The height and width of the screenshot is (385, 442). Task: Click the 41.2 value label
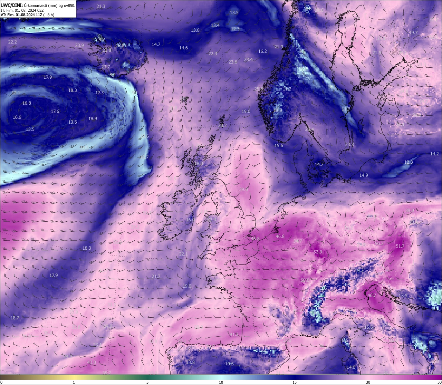pos(234,335)
